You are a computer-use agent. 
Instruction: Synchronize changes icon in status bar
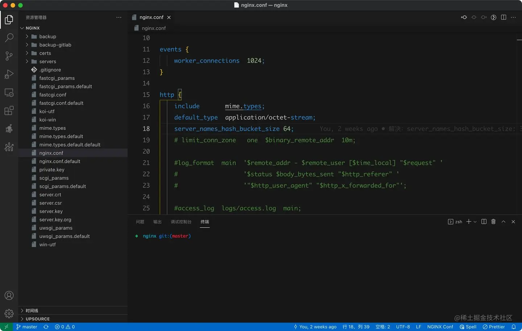(x=46, y=327)
